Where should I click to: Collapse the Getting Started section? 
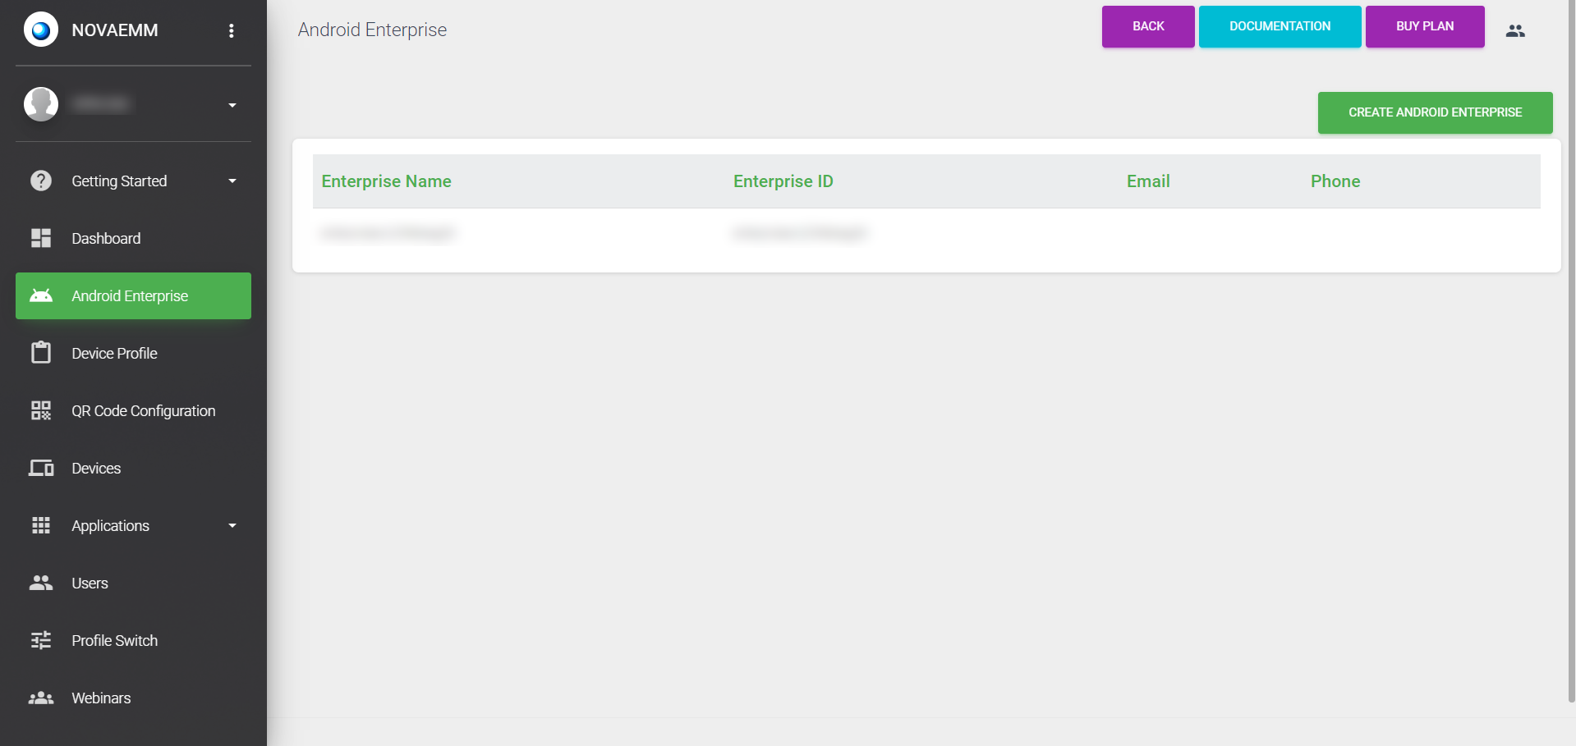232,181
